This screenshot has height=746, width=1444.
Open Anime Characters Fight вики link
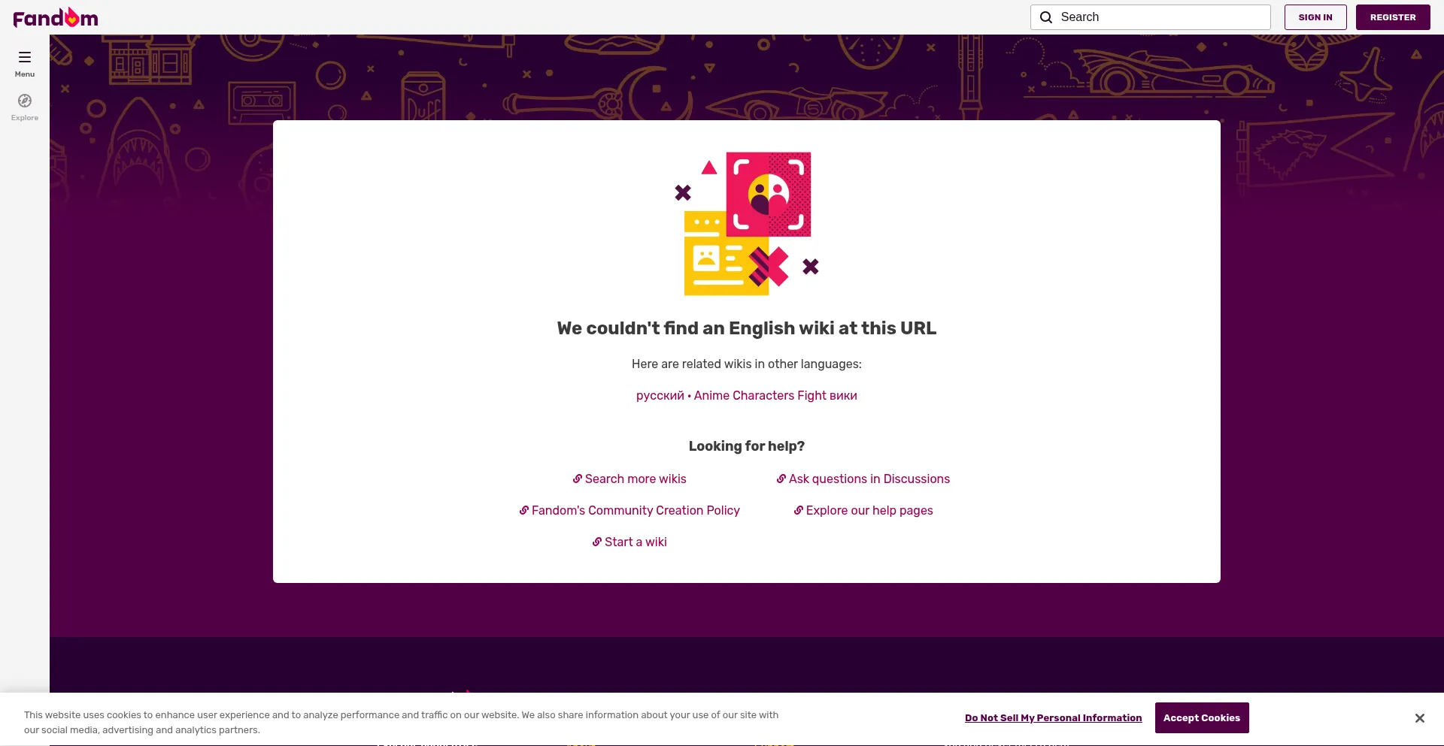click(x=775, y=395)
